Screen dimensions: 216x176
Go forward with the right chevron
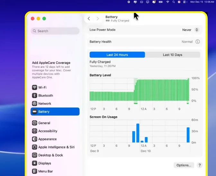pyautogui.click(x=98, y=18)
